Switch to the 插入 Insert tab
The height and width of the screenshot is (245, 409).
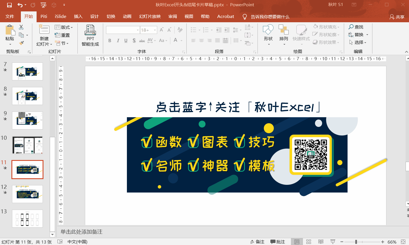(x=78, y=16)
